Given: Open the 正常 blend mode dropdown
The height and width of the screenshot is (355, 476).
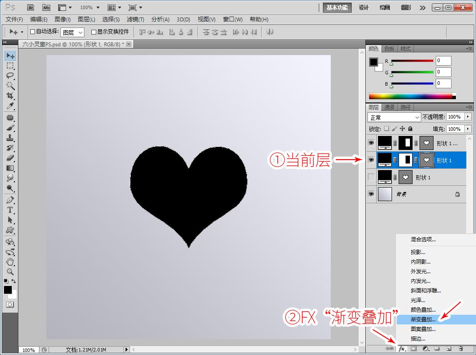Looking at the screenshot, I should (x=394, y=117).
